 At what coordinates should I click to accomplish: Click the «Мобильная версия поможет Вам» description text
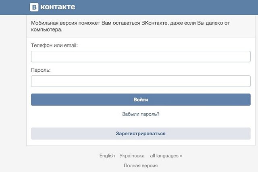130,26
